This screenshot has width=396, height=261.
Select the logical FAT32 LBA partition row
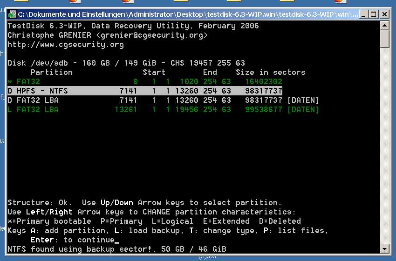pos(163,109)
